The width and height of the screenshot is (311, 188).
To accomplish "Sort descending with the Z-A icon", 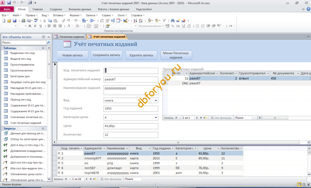I will (141, 20).
